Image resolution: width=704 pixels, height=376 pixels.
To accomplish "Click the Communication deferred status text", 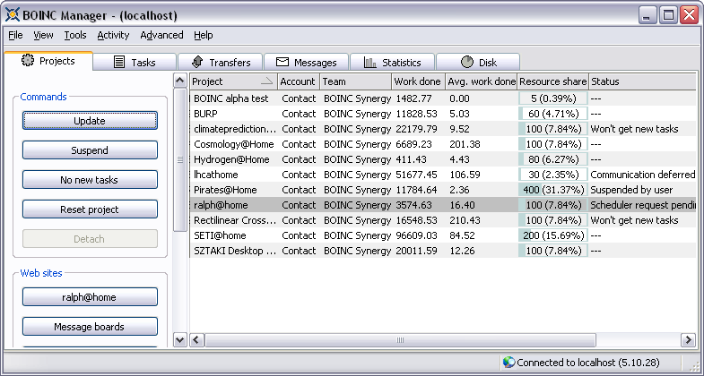I will [643, 175].
